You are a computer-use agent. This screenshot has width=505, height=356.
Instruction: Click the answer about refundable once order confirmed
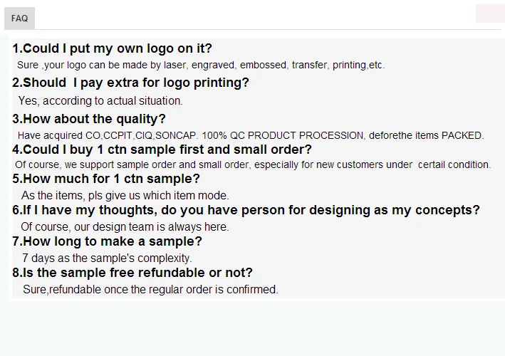[x=150, y=289]
